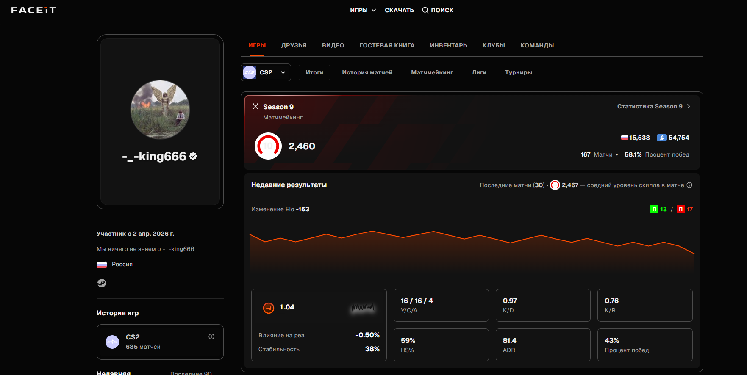Open the Лиги sub-tab
The image size is (747, 375).
click(479, 72)
